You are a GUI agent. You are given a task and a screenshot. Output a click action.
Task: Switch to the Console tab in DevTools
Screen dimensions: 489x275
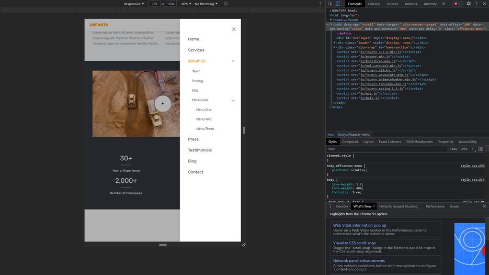(x=373, y=4)
